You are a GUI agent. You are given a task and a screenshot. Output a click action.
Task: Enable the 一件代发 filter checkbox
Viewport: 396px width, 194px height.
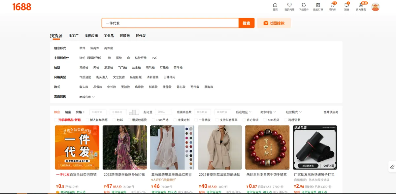tap(196, 120)
